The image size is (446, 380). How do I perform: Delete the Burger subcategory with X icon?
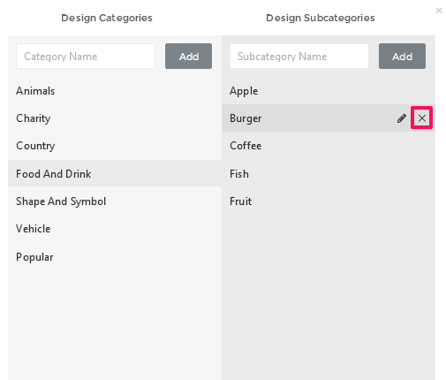[x=421, y=118]
